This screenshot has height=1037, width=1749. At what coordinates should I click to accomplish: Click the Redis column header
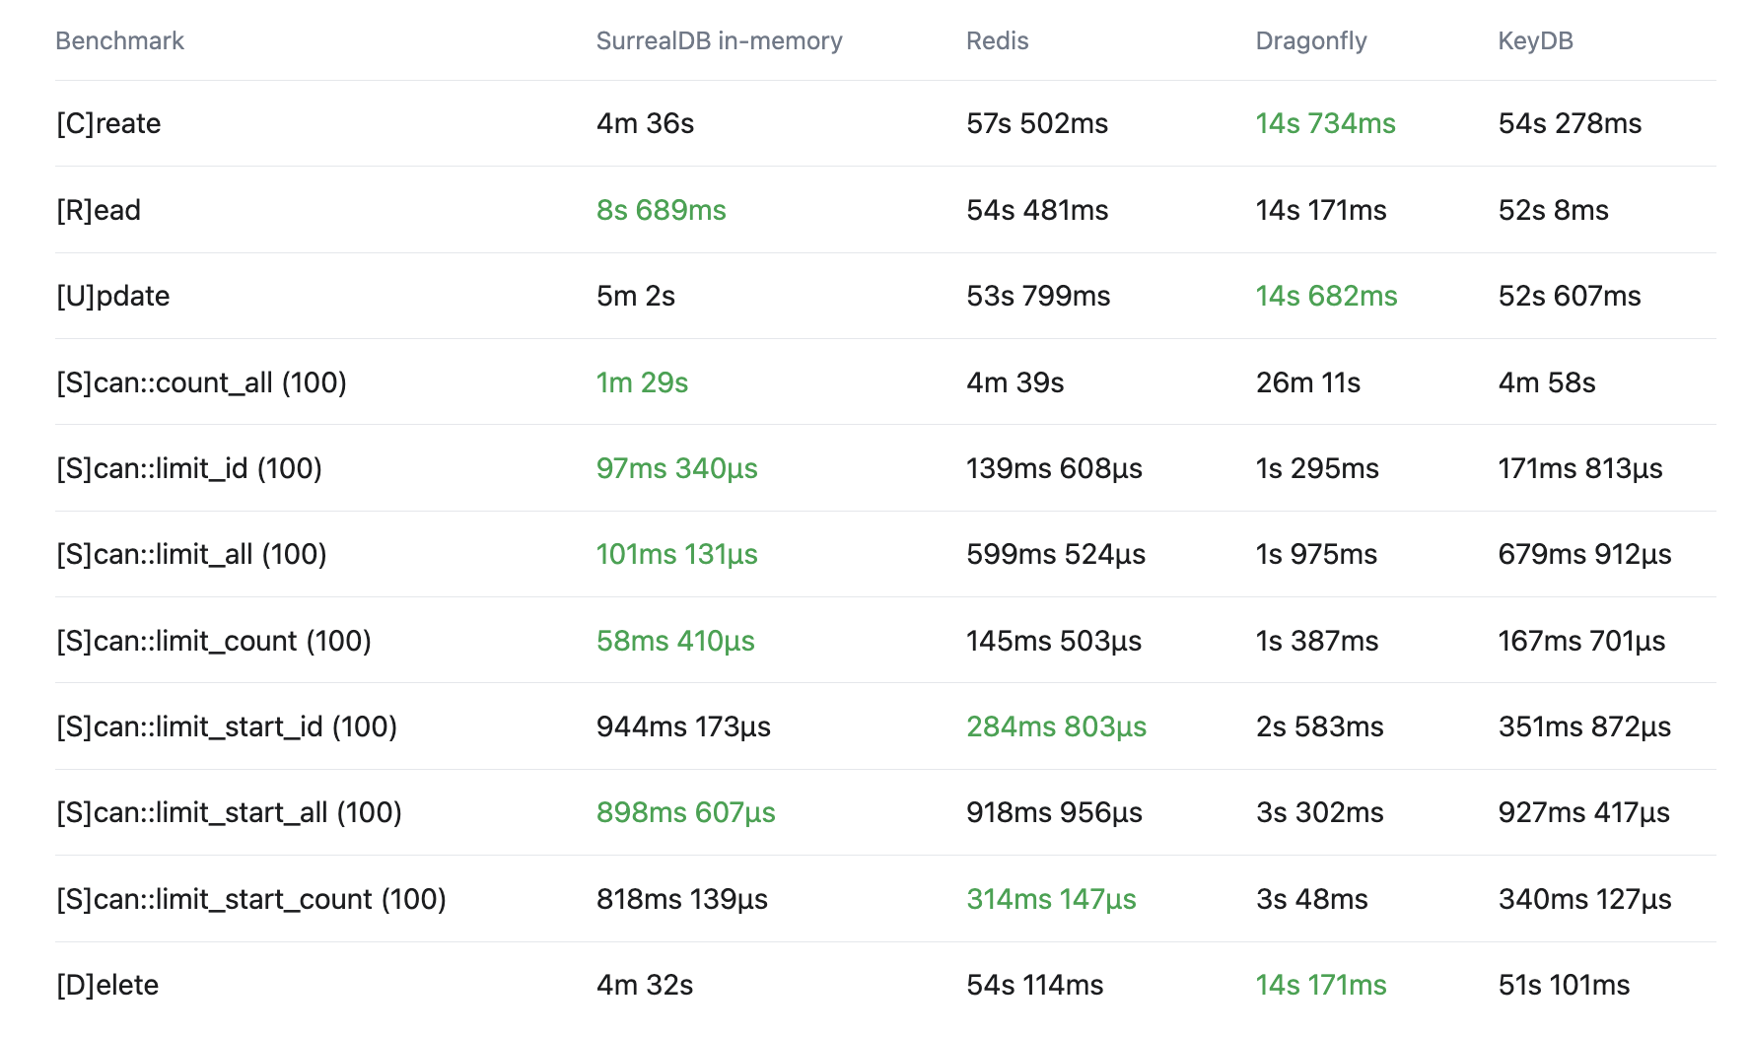click(x=997, y=40)
